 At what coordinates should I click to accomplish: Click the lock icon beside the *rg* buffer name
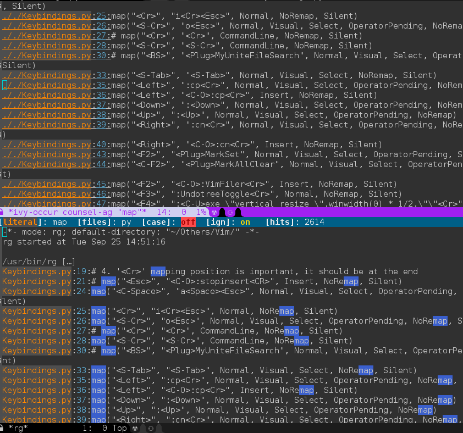tap(3, 428)
